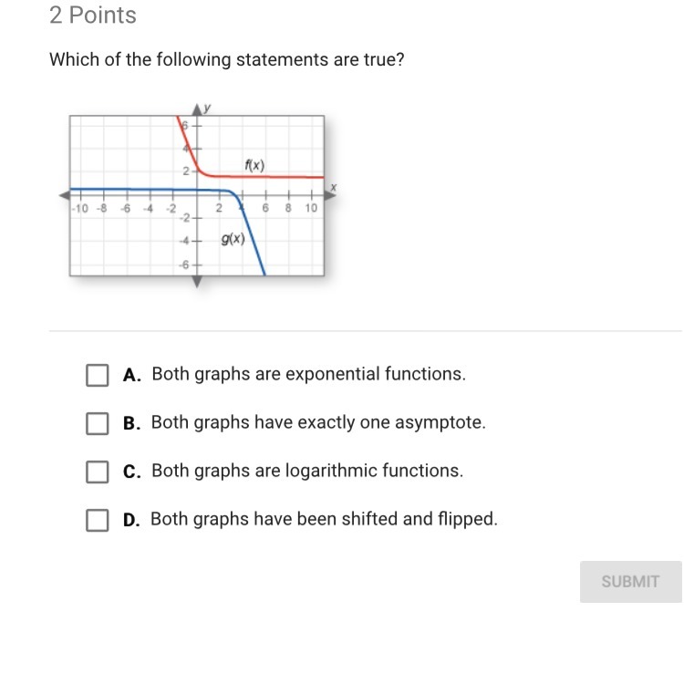Click "Both graphs have been shifted and flipped."

click(x=324, y=519)
